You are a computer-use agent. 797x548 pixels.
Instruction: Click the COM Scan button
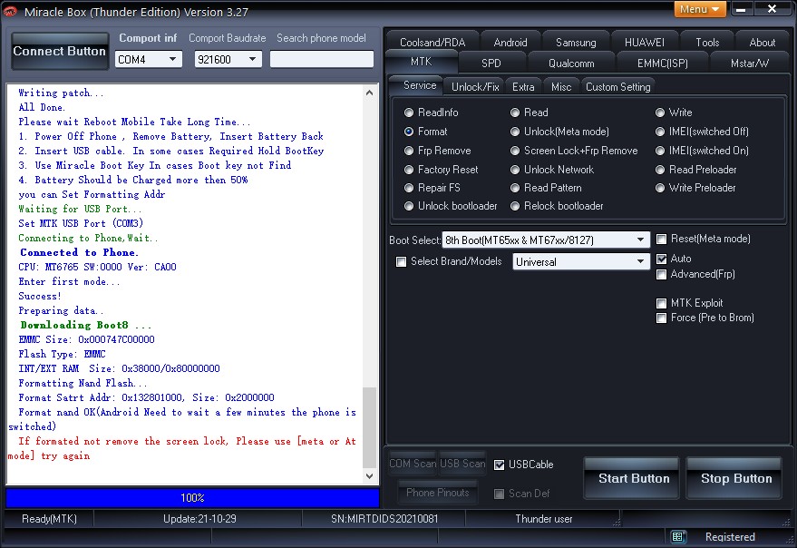click(413, 464)
